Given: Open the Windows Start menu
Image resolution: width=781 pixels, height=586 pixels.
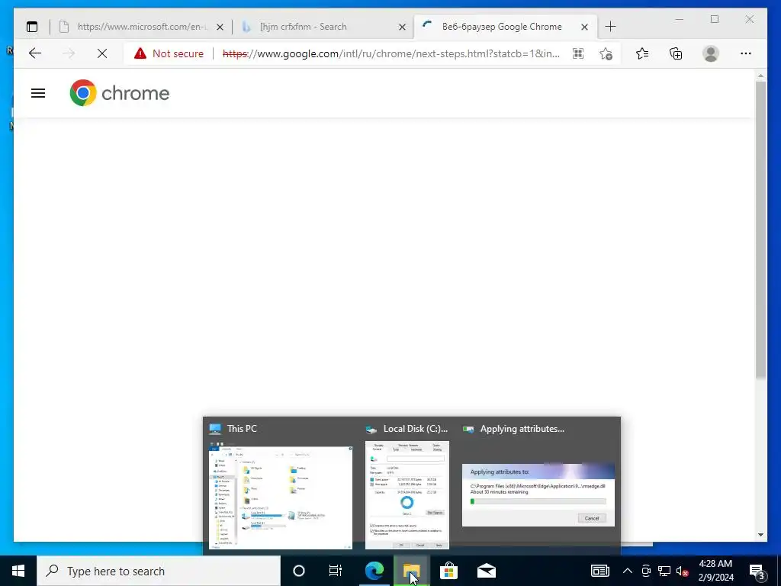Looking at the screenshot, I should (18, 571).
